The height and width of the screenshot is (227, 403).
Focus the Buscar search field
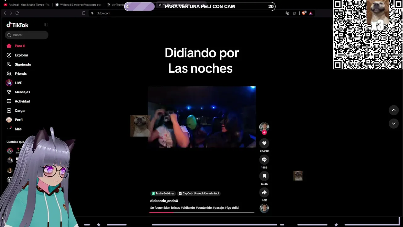26,35
